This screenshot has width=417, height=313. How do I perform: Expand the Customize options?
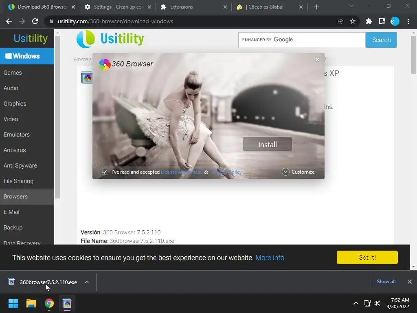pyautogui.click(x=298, y=172)
